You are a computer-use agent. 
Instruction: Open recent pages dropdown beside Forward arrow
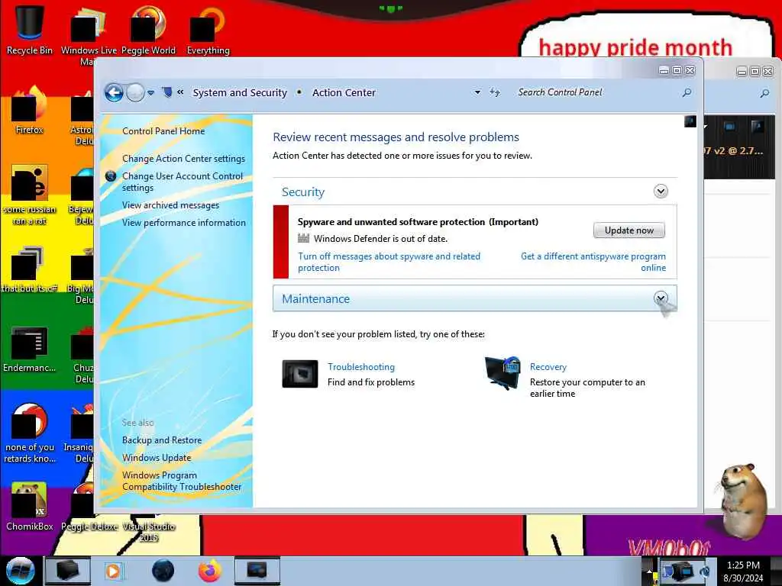150,92
